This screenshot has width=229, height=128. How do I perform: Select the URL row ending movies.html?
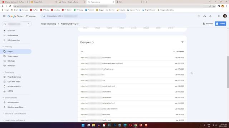pyautogui.click(x=132, y=58)
